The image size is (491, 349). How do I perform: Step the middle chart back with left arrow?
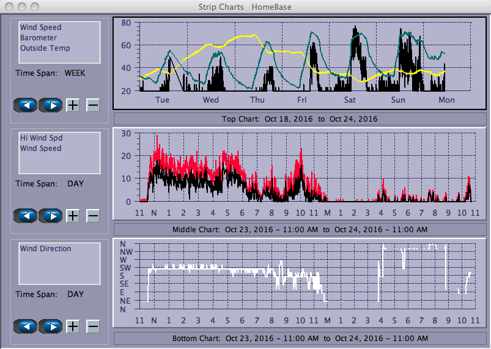click(26, 216)
